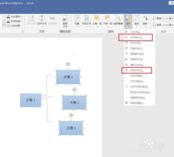Choose 纵向分布(V) distribute vertically
The width and height of the screenshot is (174, 157).
pyautogui.click(x=140, y=70)
